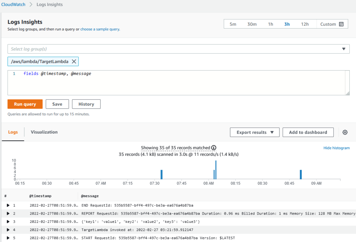Select the 12h time range
This screenshot has height=242, width=356.
pos(305,24)
